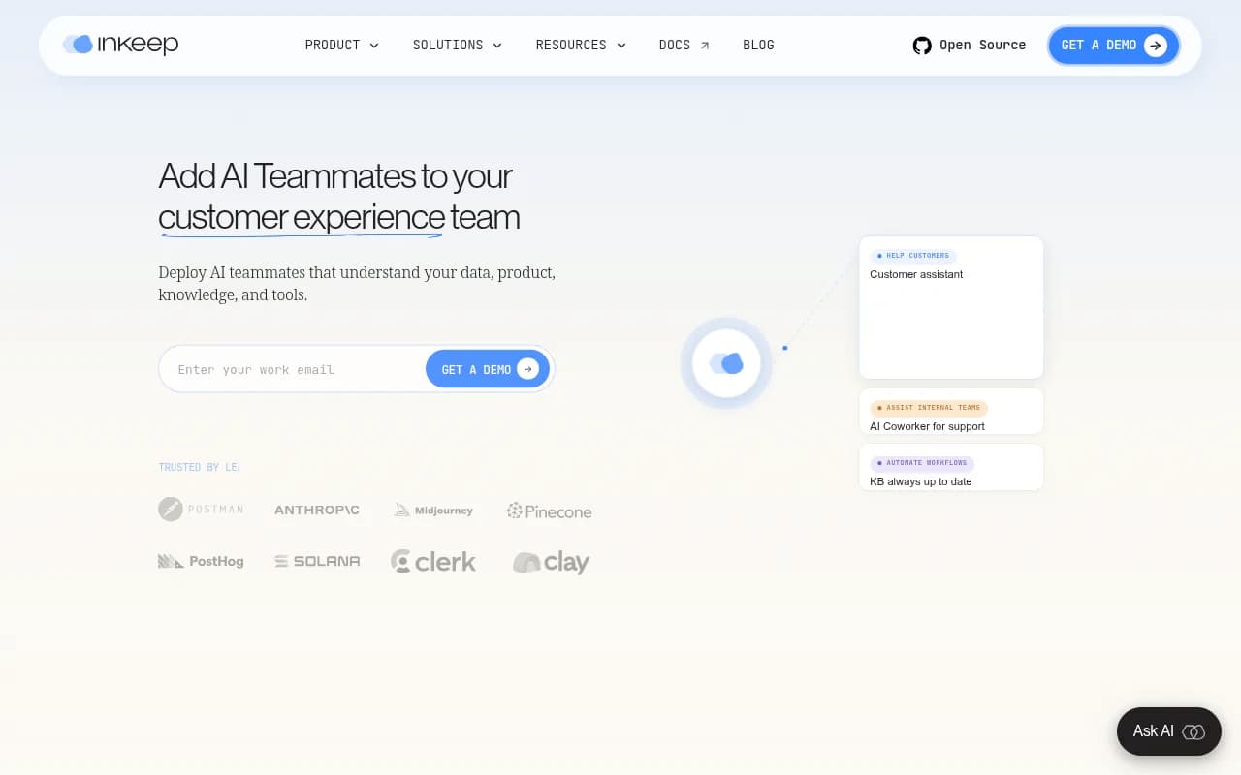This screenshot has width=1241, height=775.
Task: Click the Midjourney logo
Action: click(x=433, y=511)
